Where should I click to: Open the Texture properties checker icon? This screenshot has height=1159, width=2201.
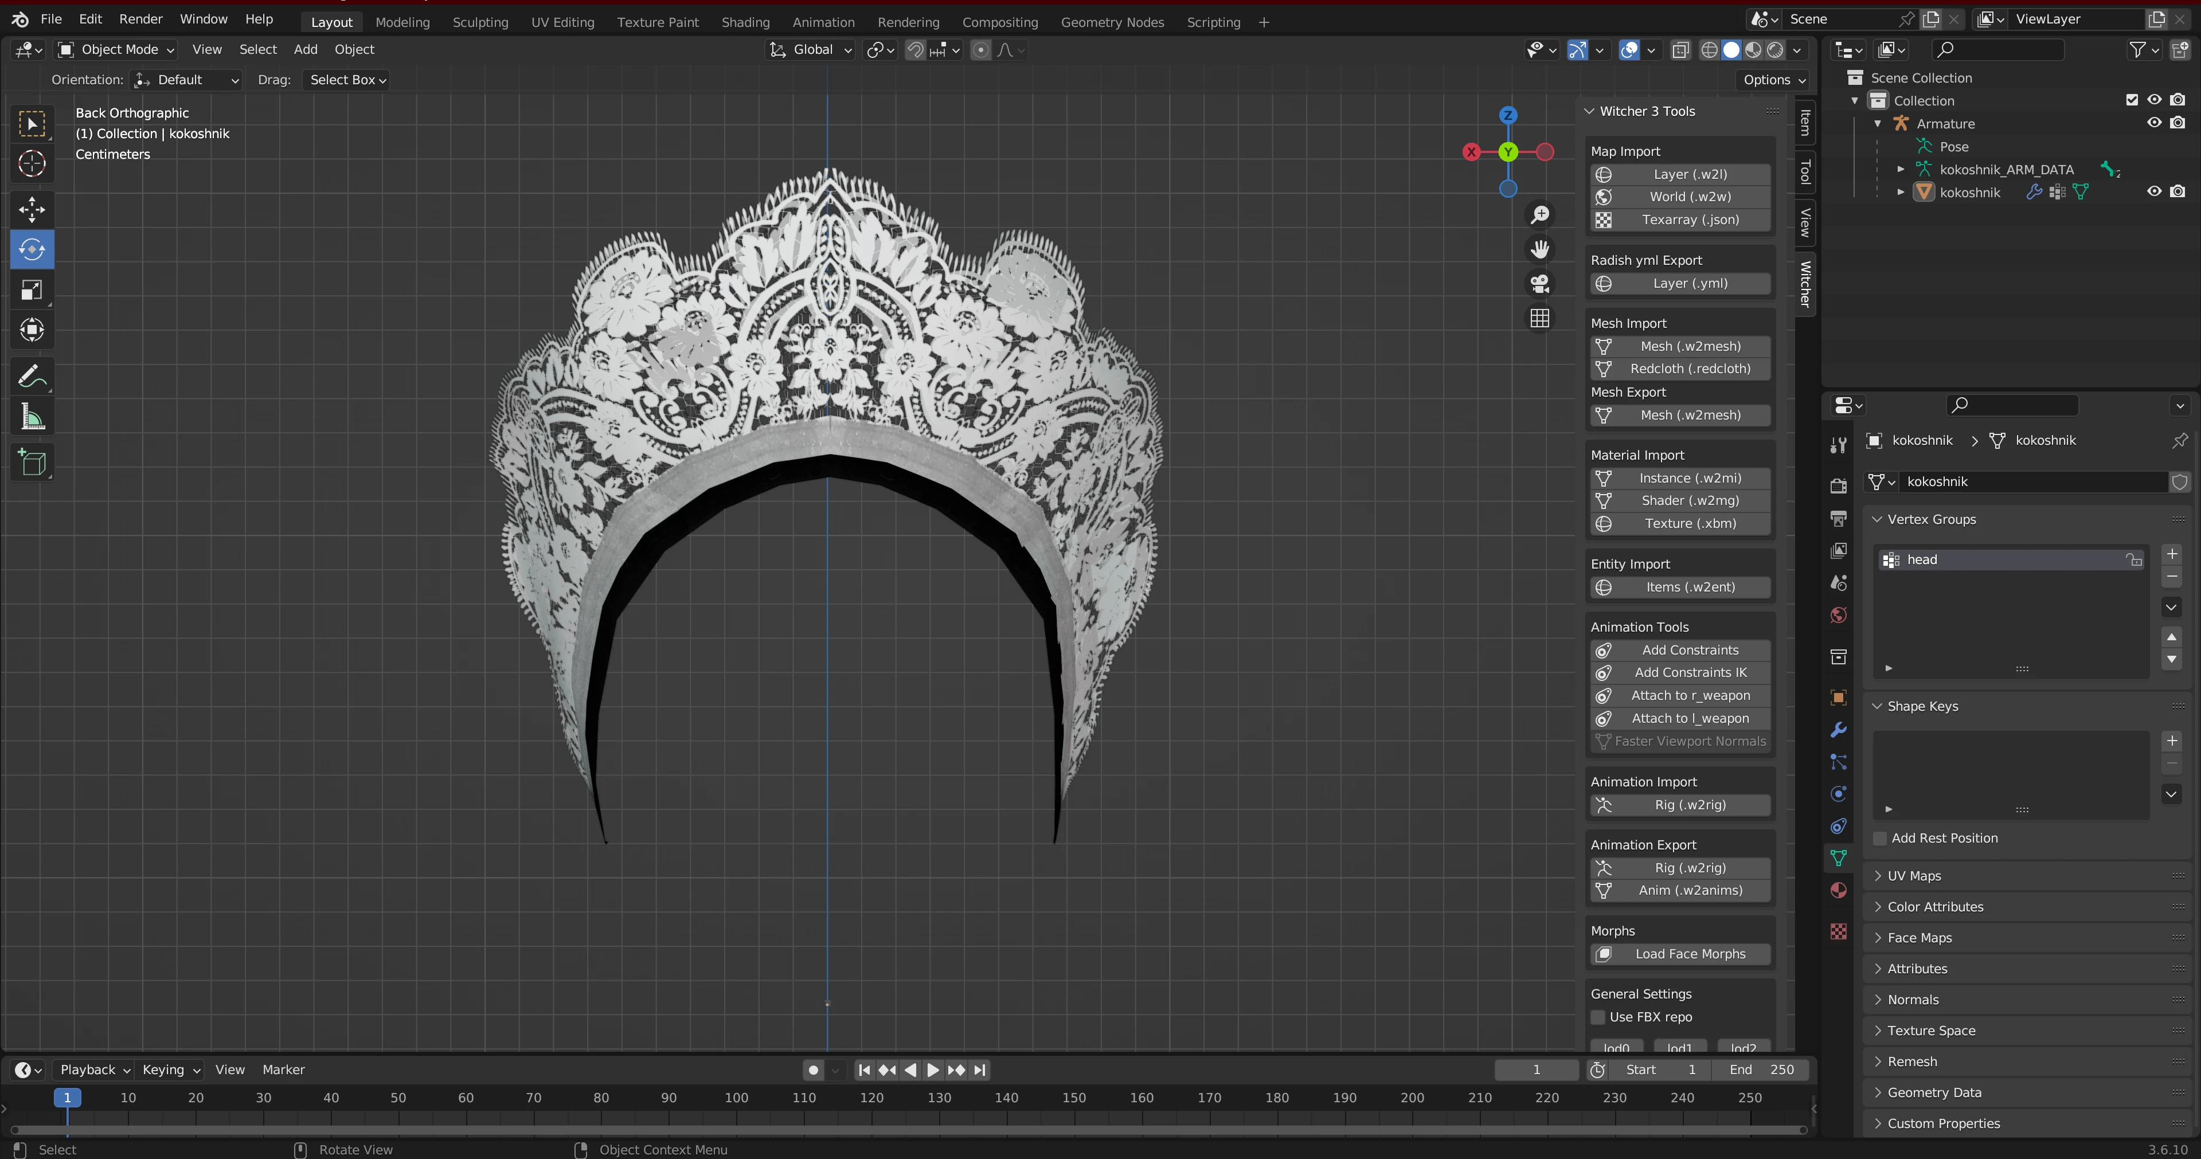pyautogui.click(x=1839, y=931)
